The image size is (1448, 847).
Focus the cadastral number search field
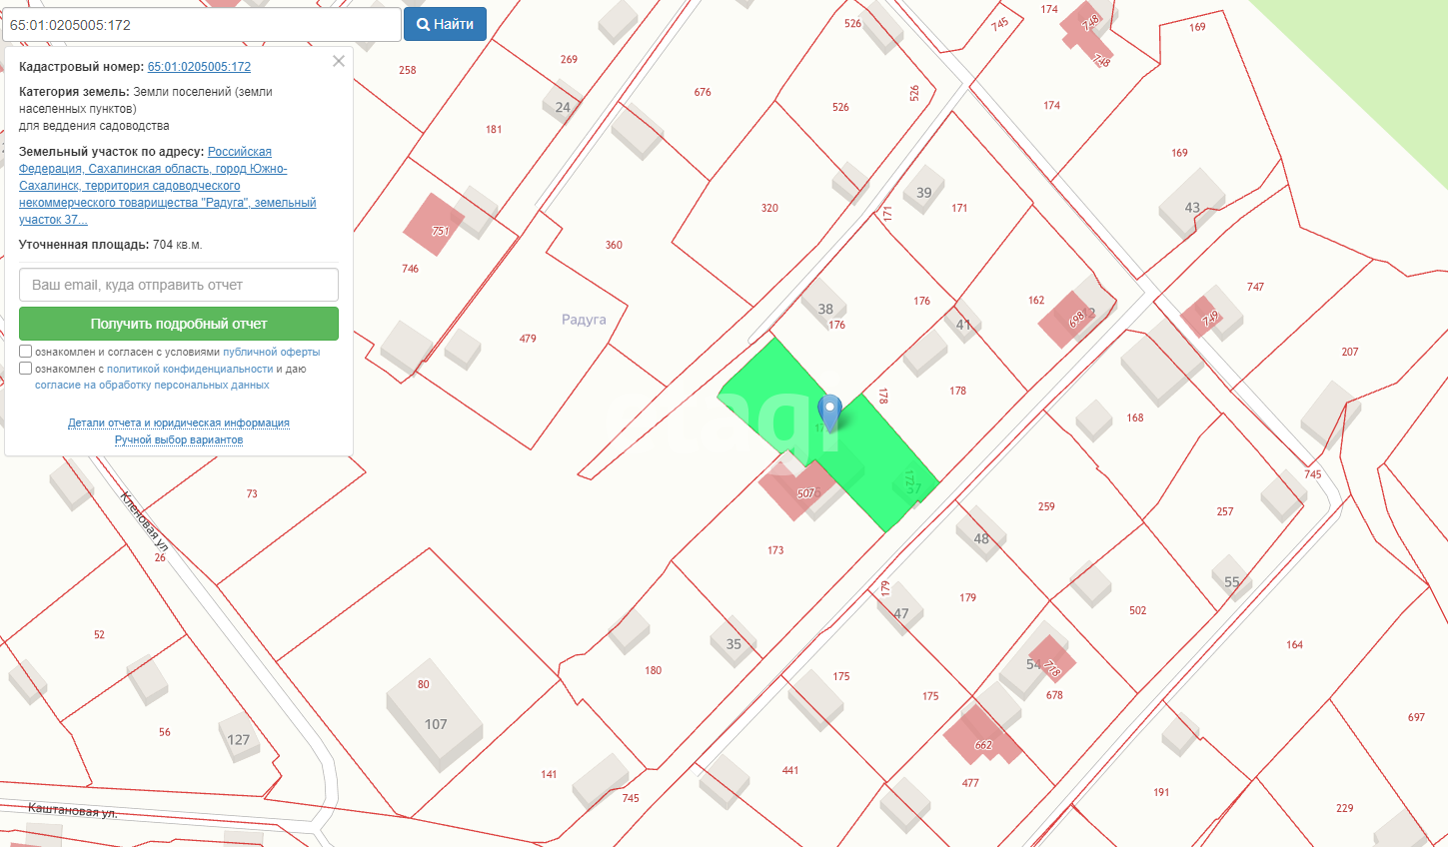click(201, 25)
